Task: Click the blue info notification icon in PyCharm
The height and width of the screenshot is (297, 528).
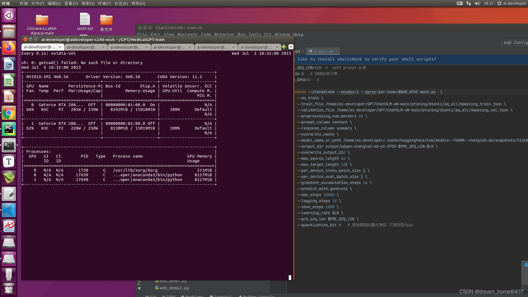Action: pyautogui.click(x=526, y=265)
